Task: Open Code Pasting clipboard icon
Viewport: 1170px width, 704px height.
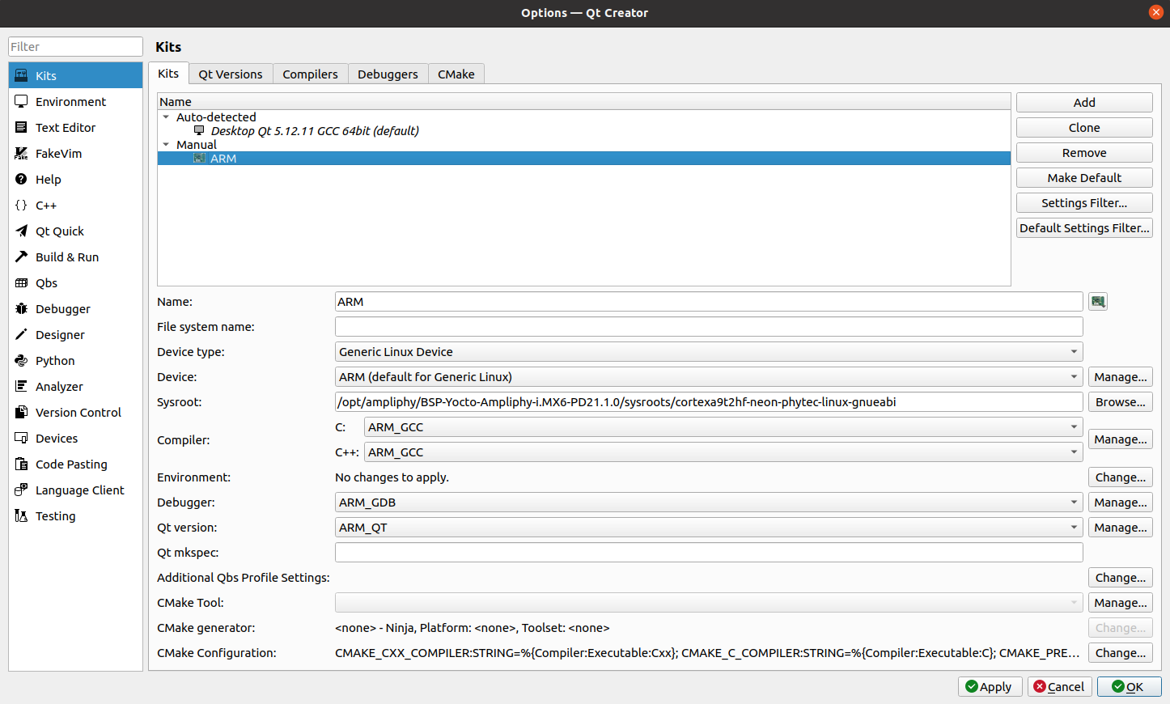Action: tap(21, 464)
